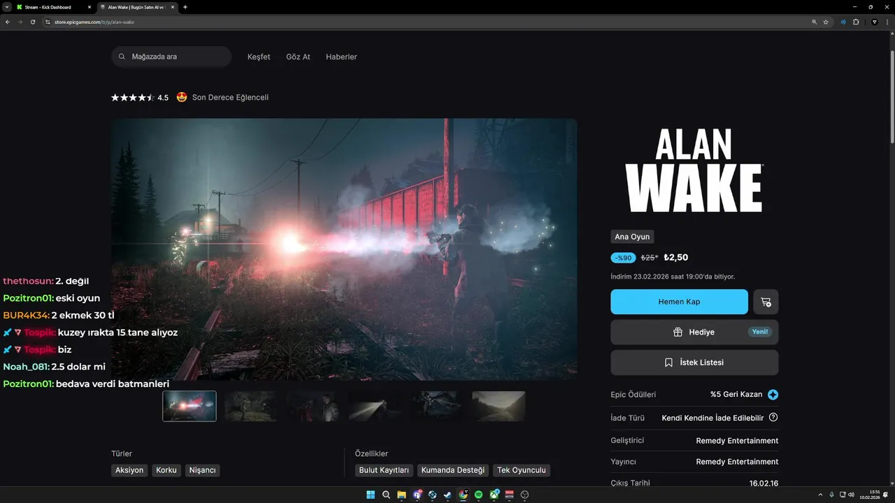Image resolution: width=895 pixels, height=503 pixels.
Task: Open the tab search chevron button
Action: click(6, 7)
